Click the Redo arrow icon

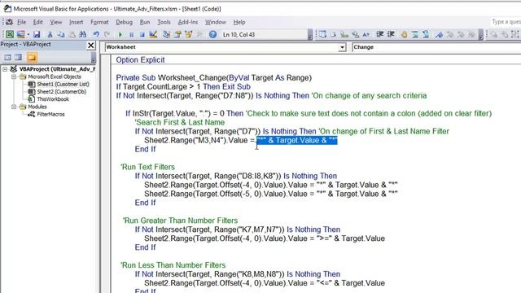coord(107,34)
